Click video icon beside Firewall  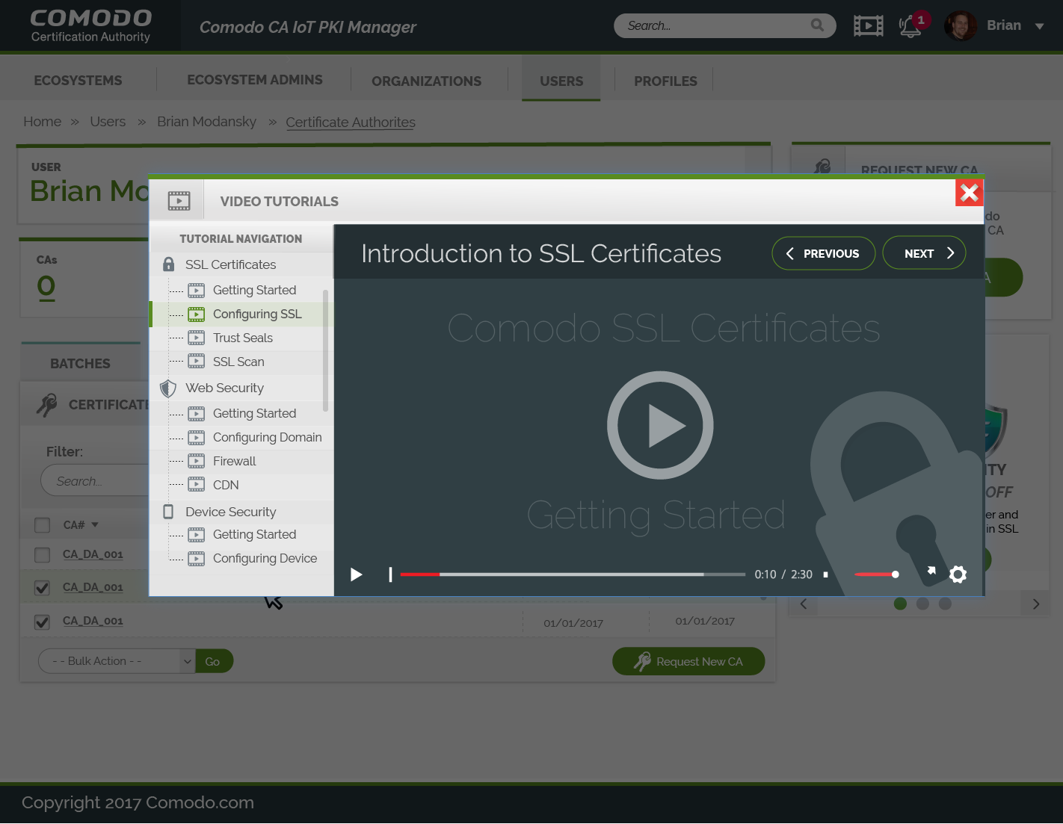coord(196,461)
